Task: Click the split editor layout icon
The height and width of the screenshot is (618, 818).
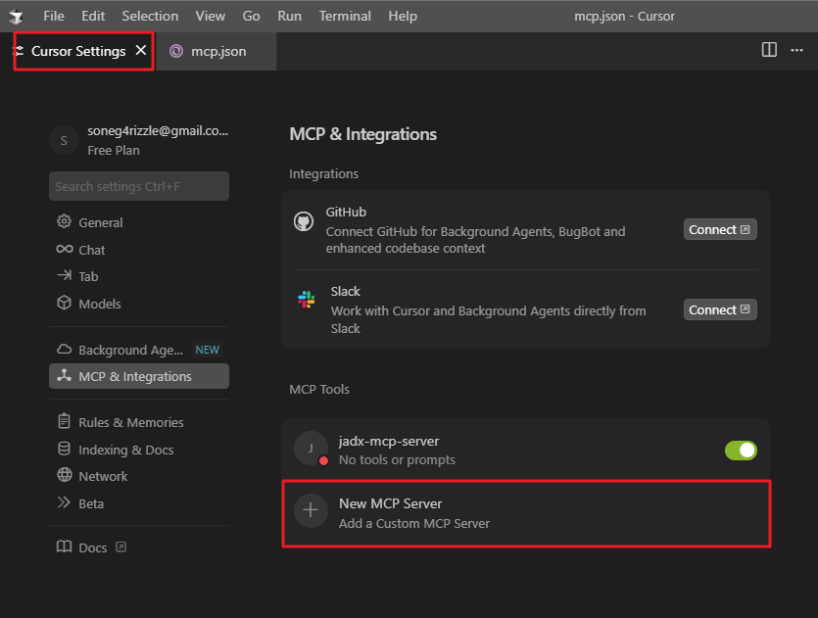Action: (x=769, y=50)
